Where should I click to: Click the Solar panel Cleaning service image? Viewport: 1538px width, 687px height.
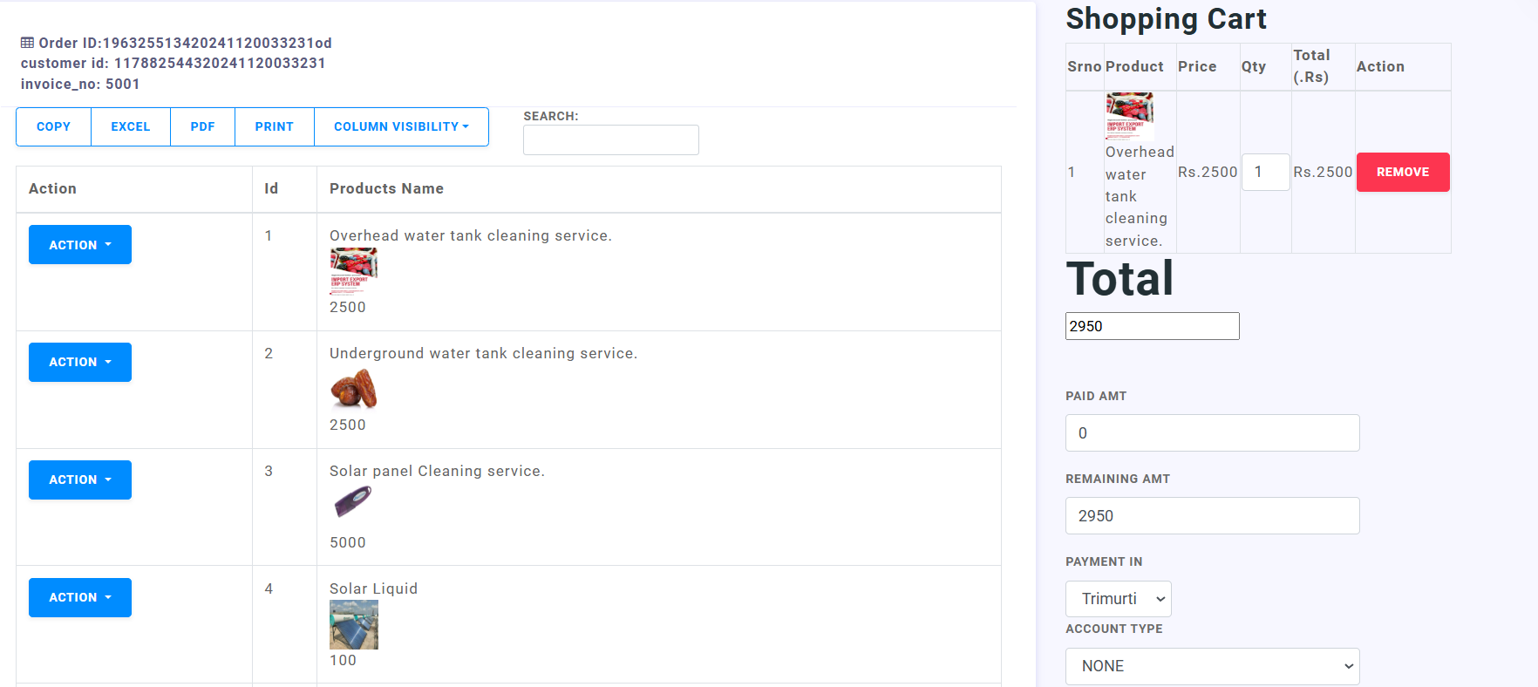tap(353, 502)
